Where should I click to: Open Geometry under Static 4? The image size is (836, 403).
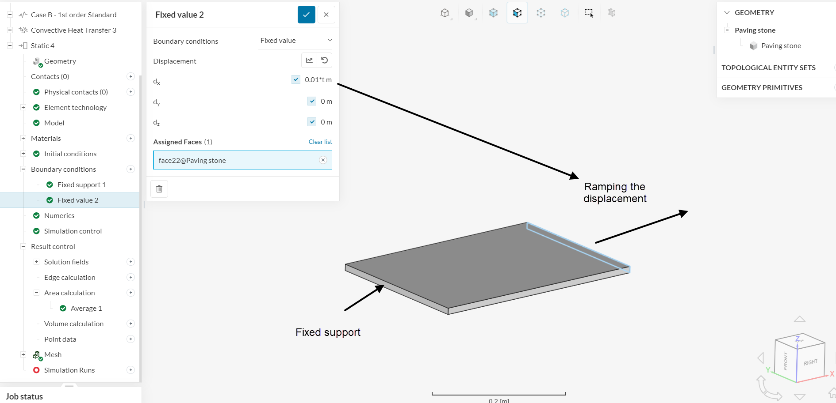60,61
